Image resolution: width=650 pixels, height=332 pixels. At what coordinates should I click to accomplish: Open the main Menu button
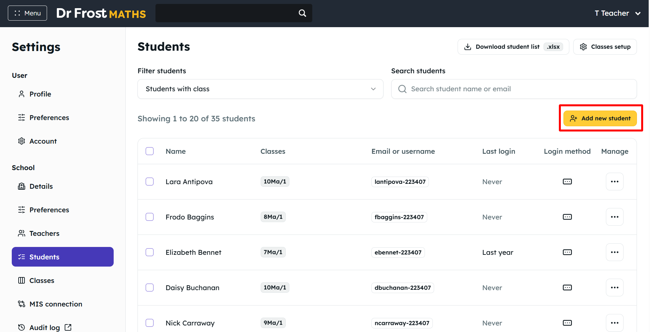(x=27, y=13)
